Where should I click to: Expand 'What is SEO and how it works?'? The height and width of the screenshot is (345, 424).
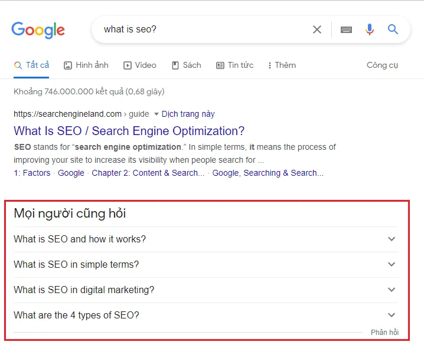pos(206,239)
